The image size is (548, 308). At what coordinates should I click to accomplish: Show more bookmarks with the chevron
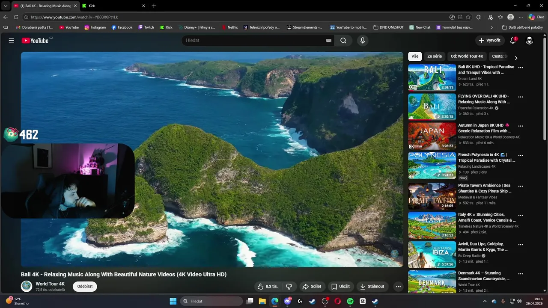point(491,27)
